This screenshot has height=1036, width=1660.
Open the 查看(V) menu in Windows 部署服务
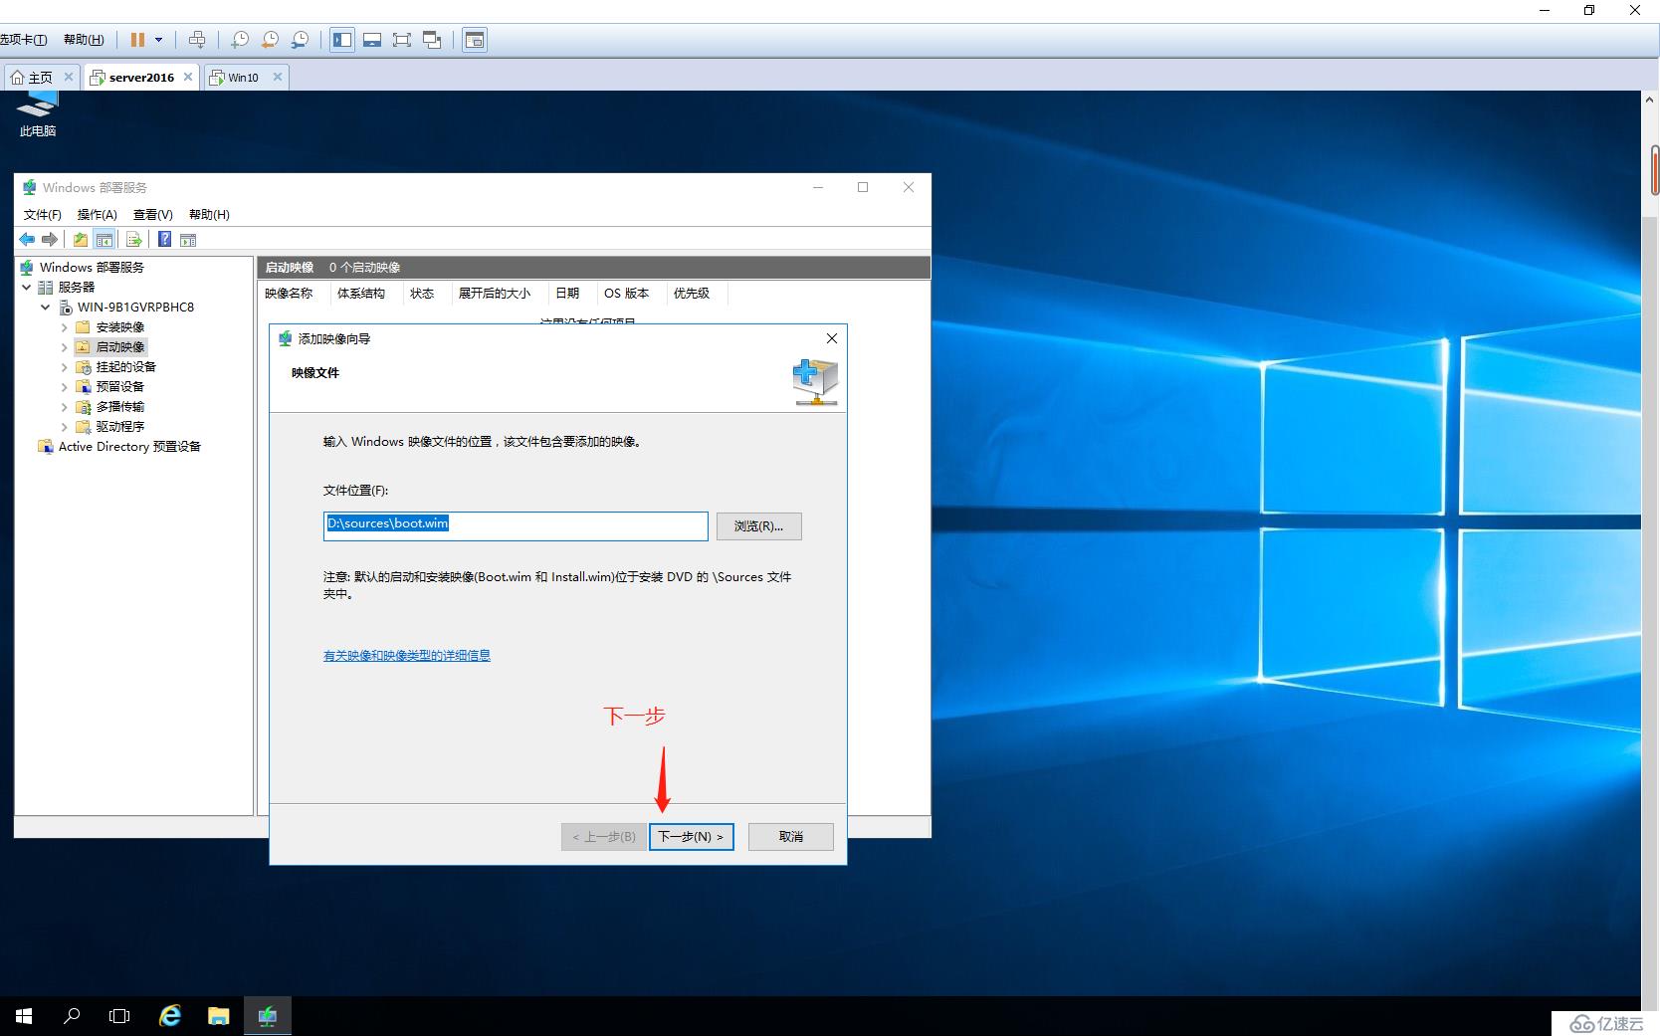pos(153,214)
